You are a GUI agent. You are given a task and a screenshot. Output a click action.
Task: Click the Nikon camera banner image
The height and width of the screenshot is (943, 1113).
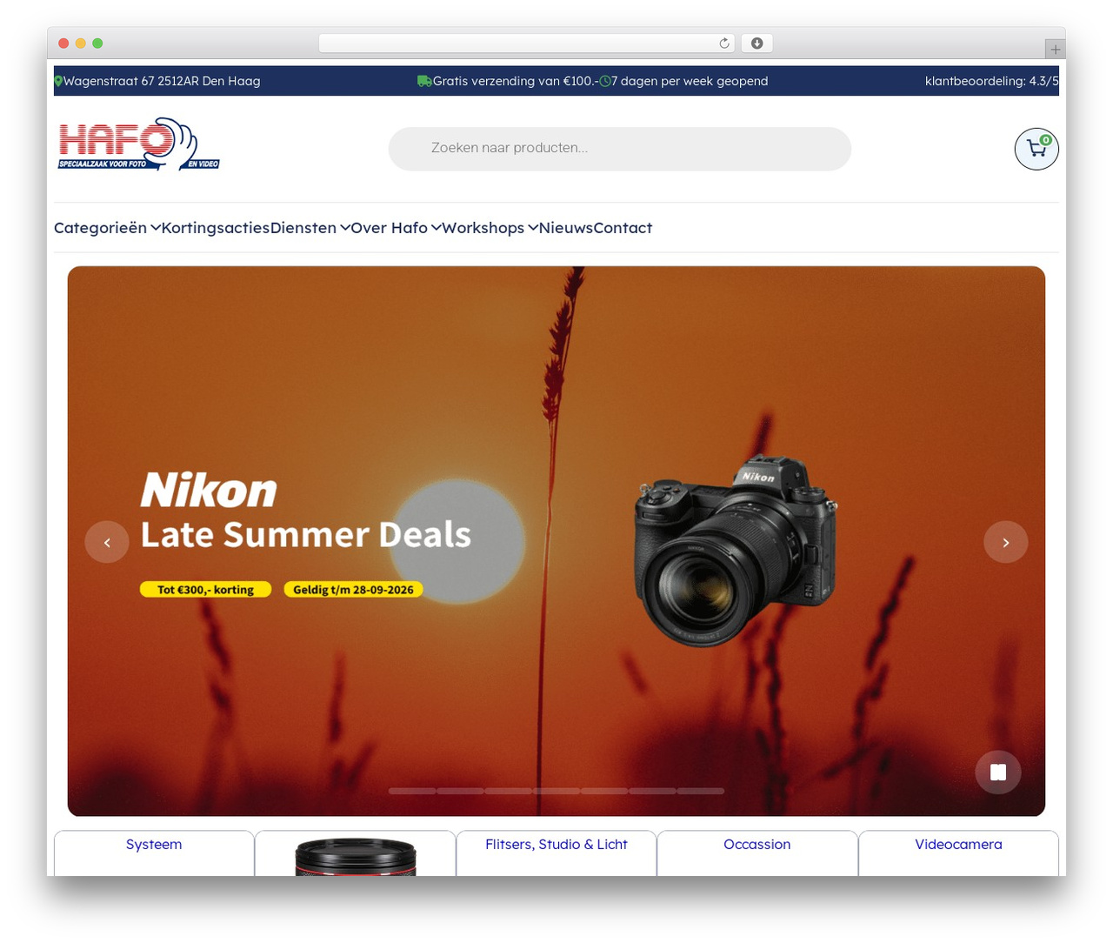pos(556,541)
